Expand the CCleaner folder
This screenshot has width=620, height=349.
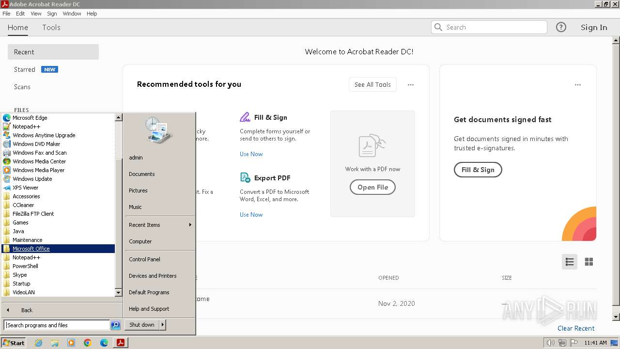[58, 205]
